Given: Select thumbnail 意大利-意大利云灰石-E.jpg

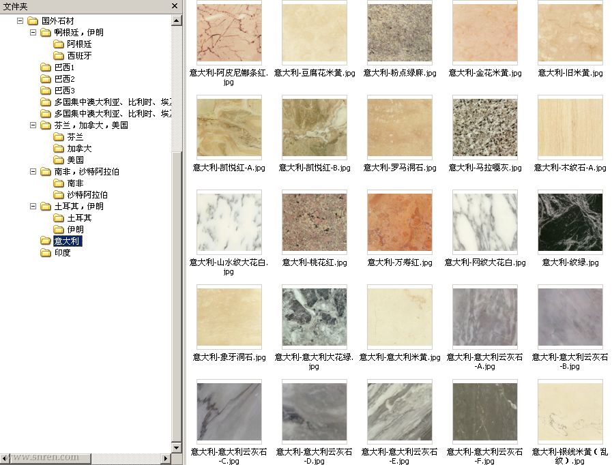Looking at the screenshot, I should coord(400,412).
